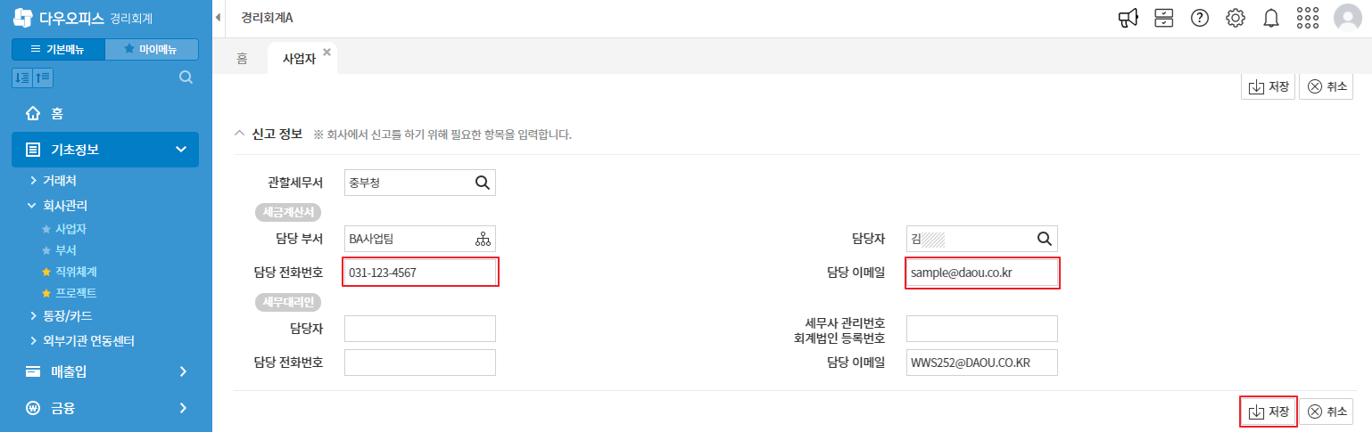
Task: Click the notification bell icon
Action: coord(1271,18)
